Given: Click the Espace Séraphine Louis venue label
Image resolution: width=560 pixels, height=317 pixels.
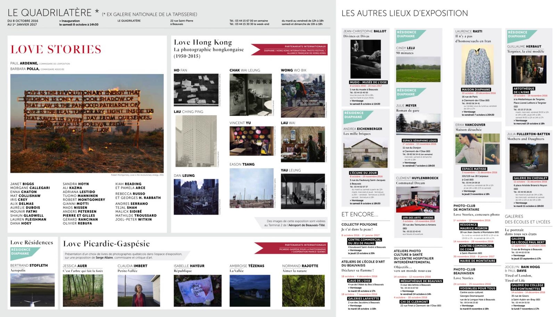Looking at the screenshot, I should point(420,141).
